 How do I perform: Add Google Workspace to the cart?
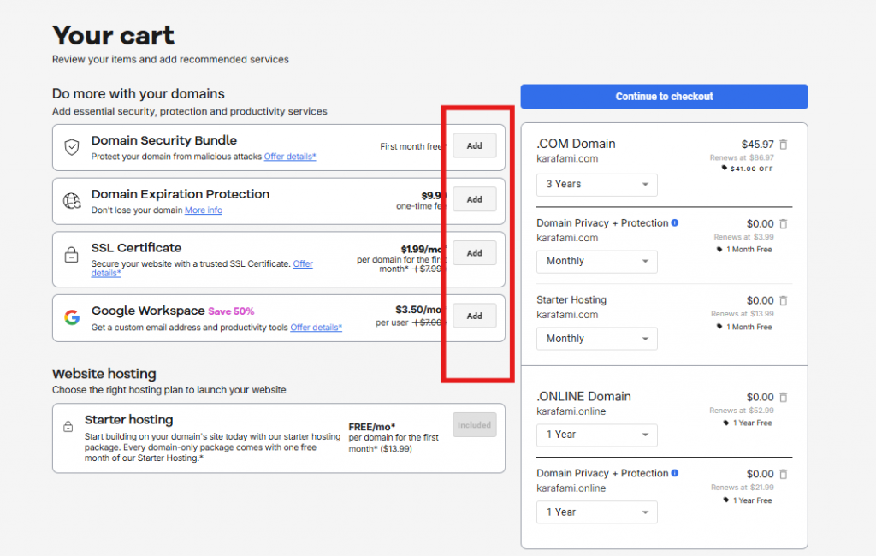click(474, 316)
